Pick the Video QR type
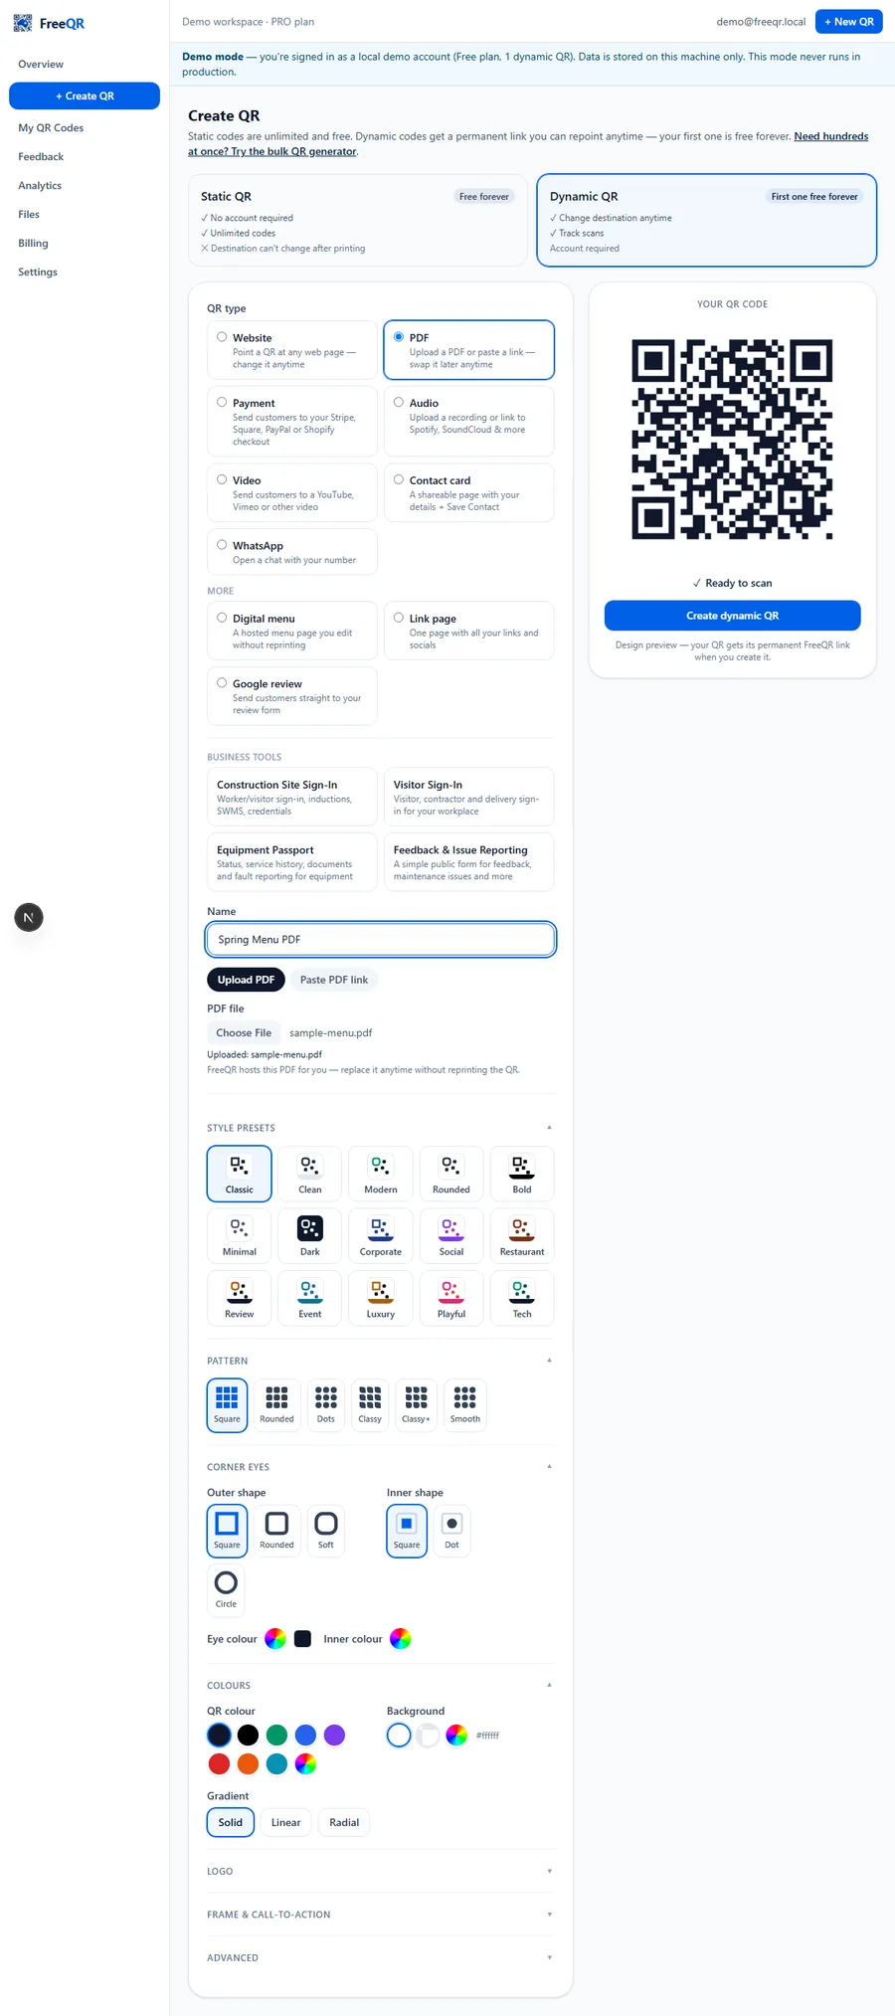The width and height of the screenshot is (895, 2016). point(292,492)
